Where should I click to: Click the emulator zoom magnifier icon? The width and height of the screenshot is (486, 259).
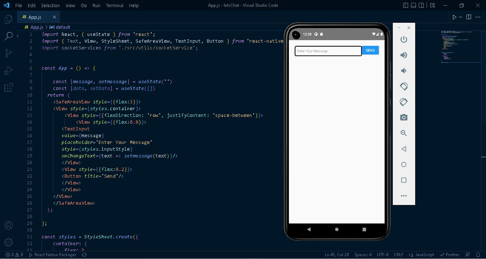pyautogui.click(x=404, y=133)
